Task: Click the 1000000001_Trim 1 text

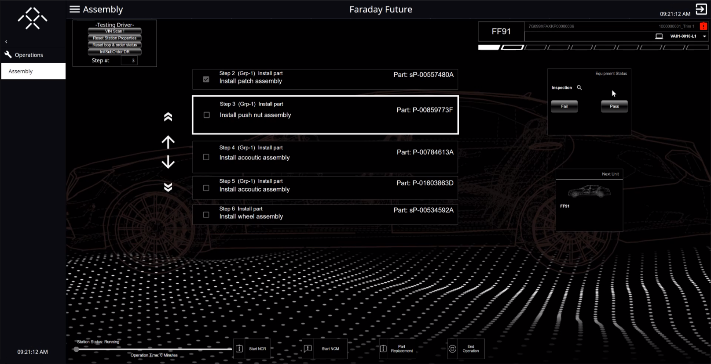Action: pyautogui.click(x=676, y=26)
